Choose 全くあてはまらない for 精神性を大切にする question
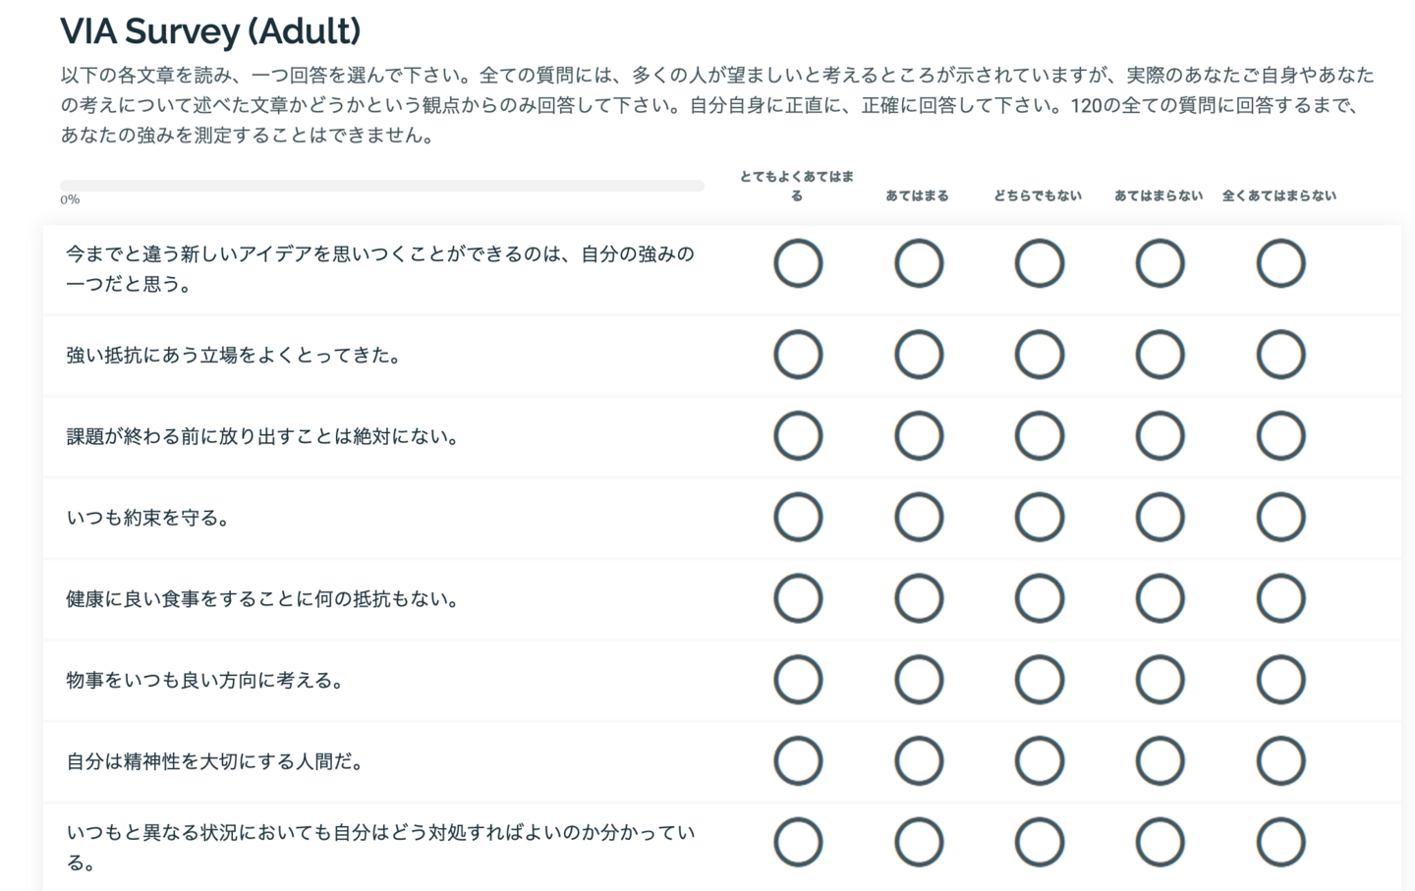The width and height of the screenshot is (1415, 891). (x=1280, y=761)
